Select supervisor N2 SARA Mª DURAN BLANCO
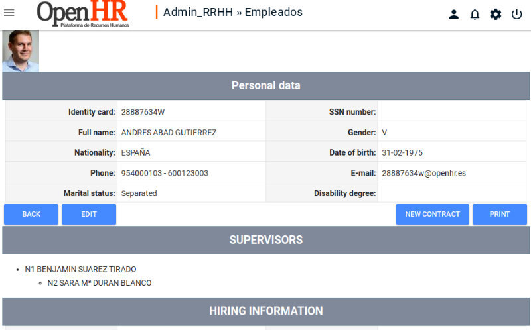 tap(99, 283)
